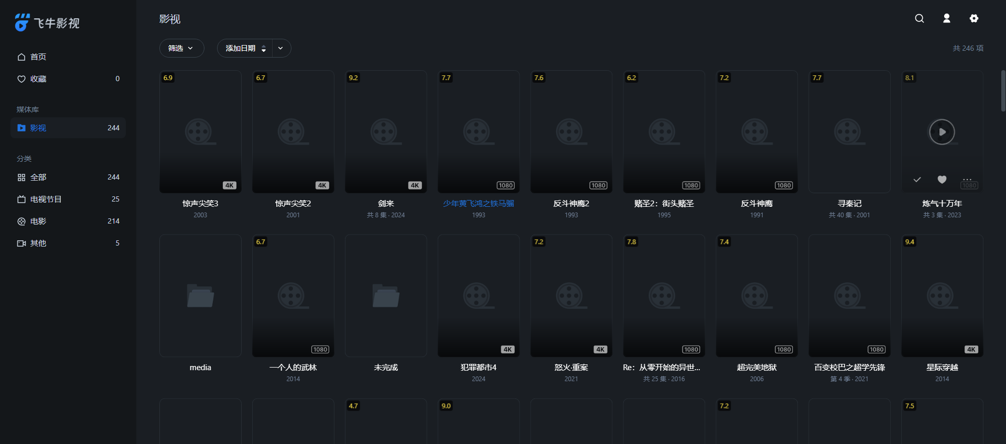This screenshot has height=444, width=1006.
Task: Open 反斗神鹰2 poster
Action: point(571,132)
